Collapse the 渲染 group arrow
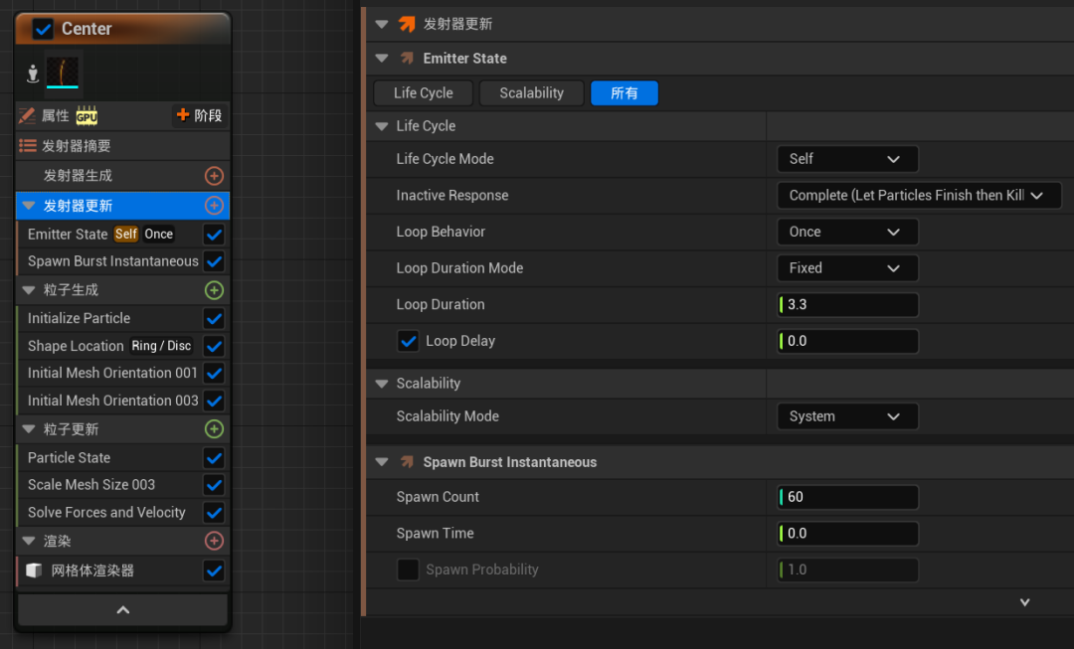Viewport: 1074px width, 649px height. tap(29, 541)
